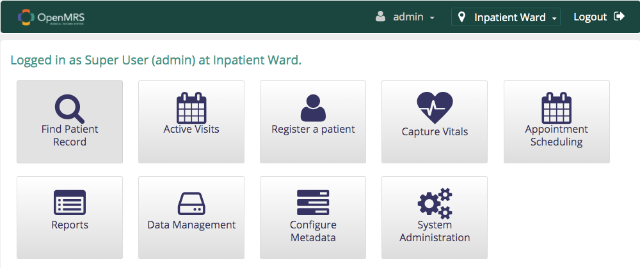The image size is (640, 268).
Task: Expand the admin user dropdown
Action: [405, 17]
